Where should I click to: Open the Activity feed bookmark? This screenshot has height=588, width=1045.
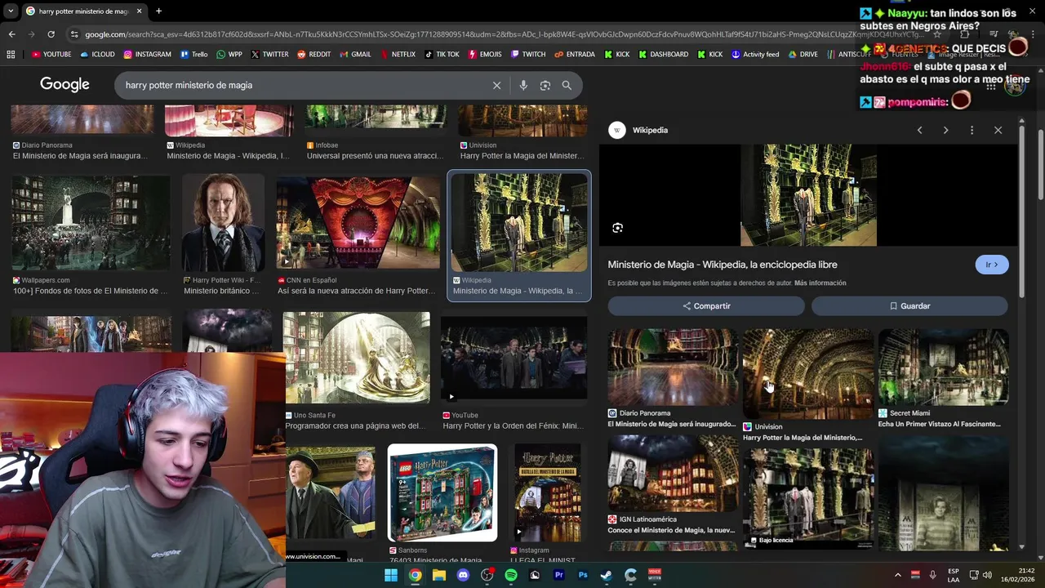(755, 55)
